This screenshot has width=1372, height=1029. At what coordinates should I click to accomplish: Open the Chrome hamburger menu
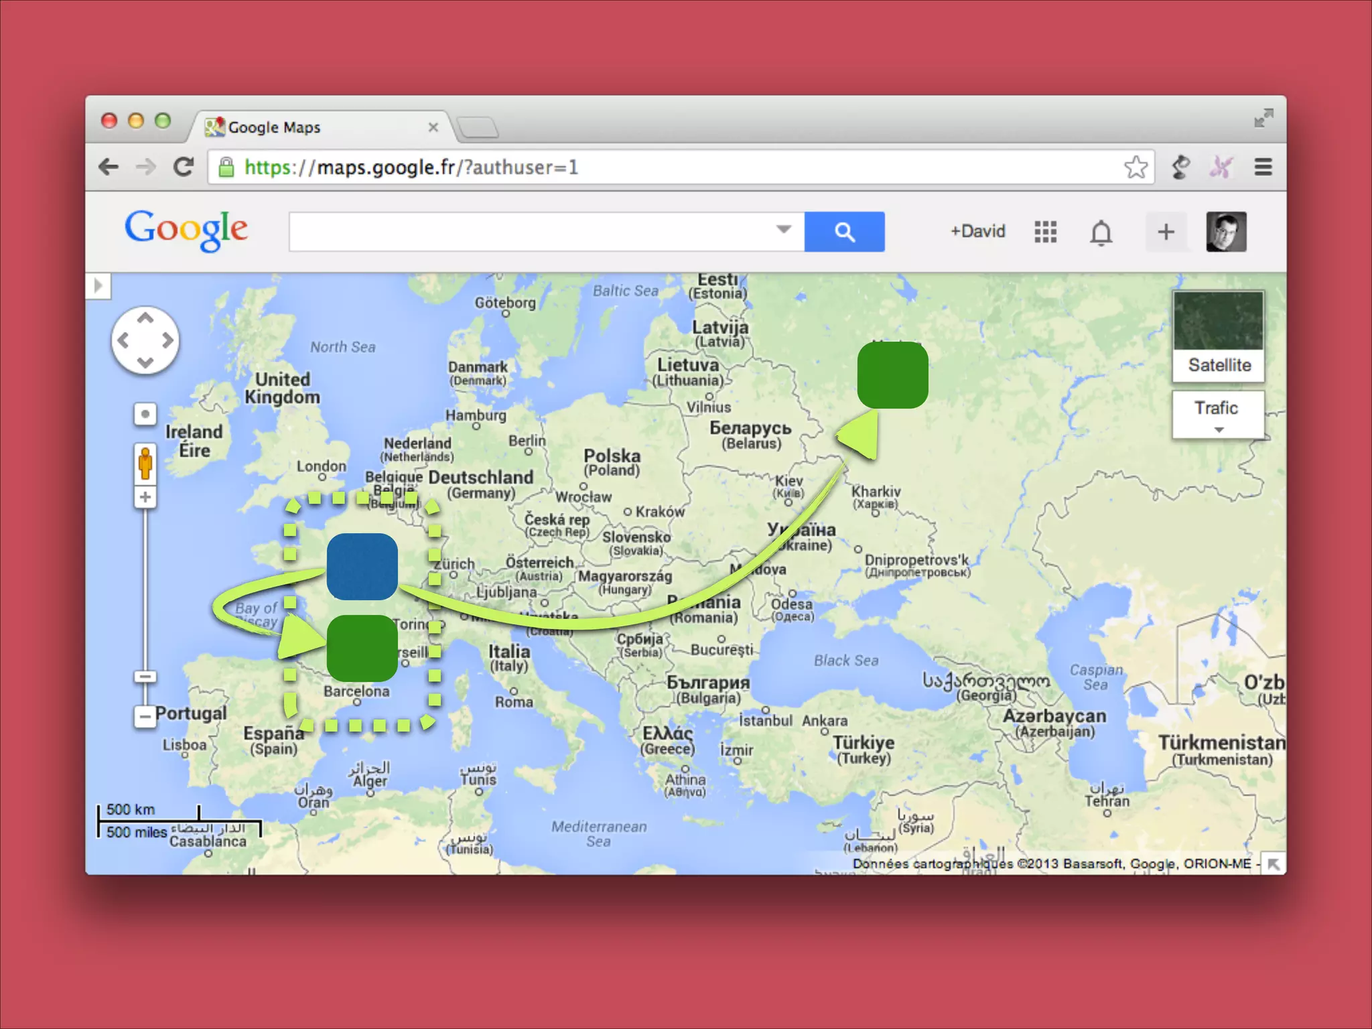1263,167
